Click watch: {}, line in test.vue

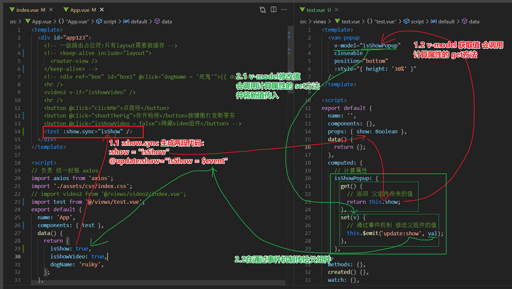[344, 280]
